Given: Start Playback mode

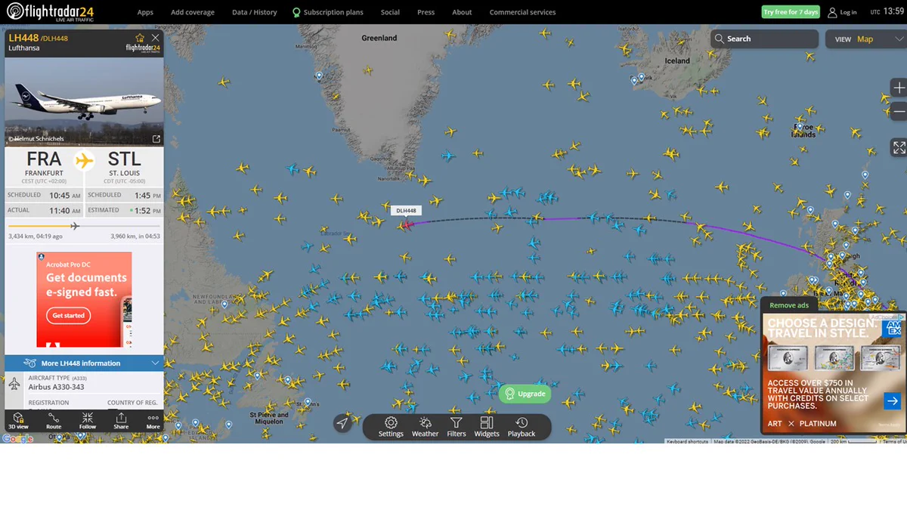Looking at the screenshot, I should point(522,427).
